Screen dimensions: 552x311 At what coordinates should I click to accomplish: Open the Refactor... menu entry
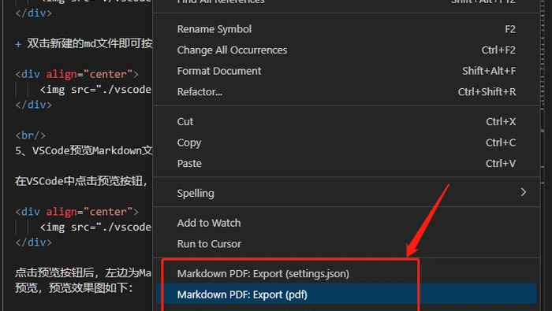tap(346, 91)
